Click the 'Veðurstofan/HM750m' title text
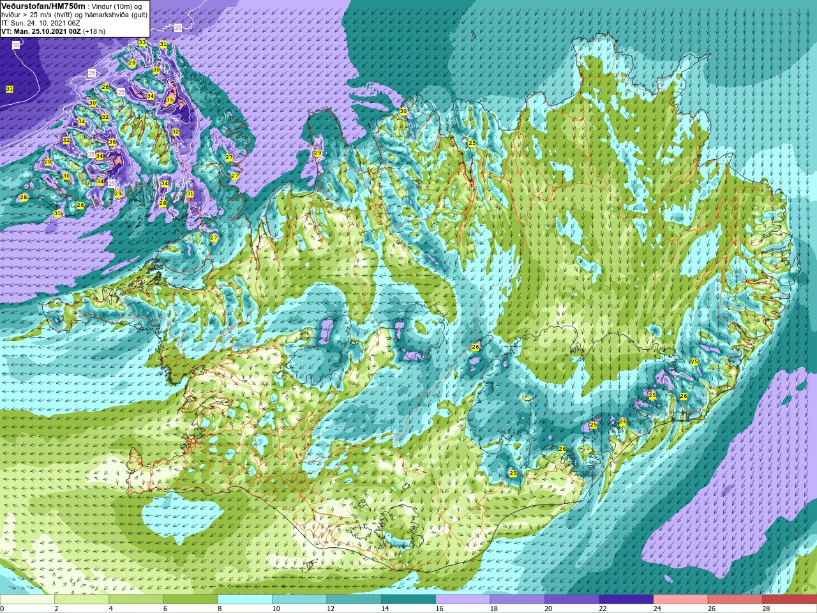This screenshot has height=613, width=817. tap(43, 6)
